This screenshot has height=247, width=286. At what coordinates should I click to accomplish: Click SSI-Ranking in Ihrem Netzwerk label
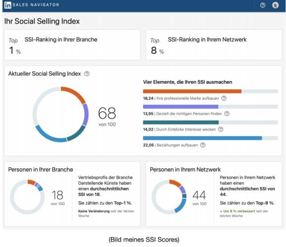(x=207, y=39)
